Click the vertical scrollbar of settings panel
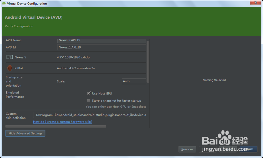Viewport: 263px width, 158px height. click(x=148, y=62)
